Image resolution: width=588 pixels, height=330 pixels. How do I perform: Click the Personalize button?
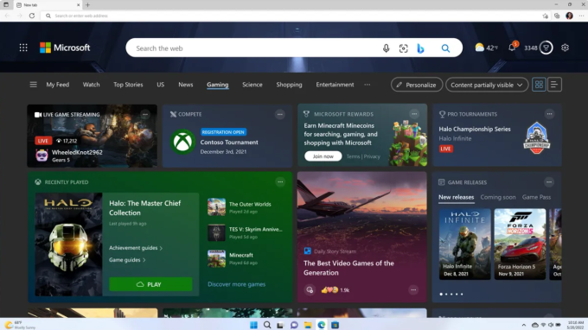[417, 85]
